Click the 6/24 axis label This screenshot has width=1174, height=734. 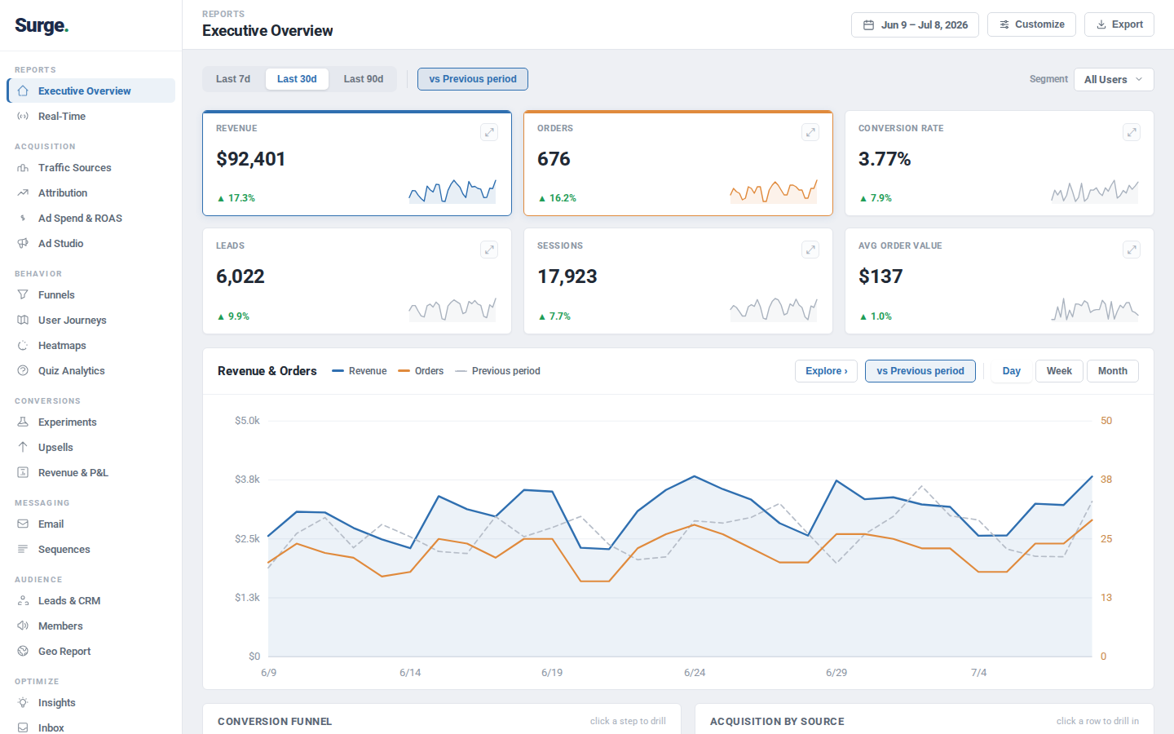695,673
